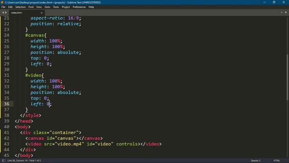
Task: Click line number 36 in gutter
Action: click(x=6, y=104)
